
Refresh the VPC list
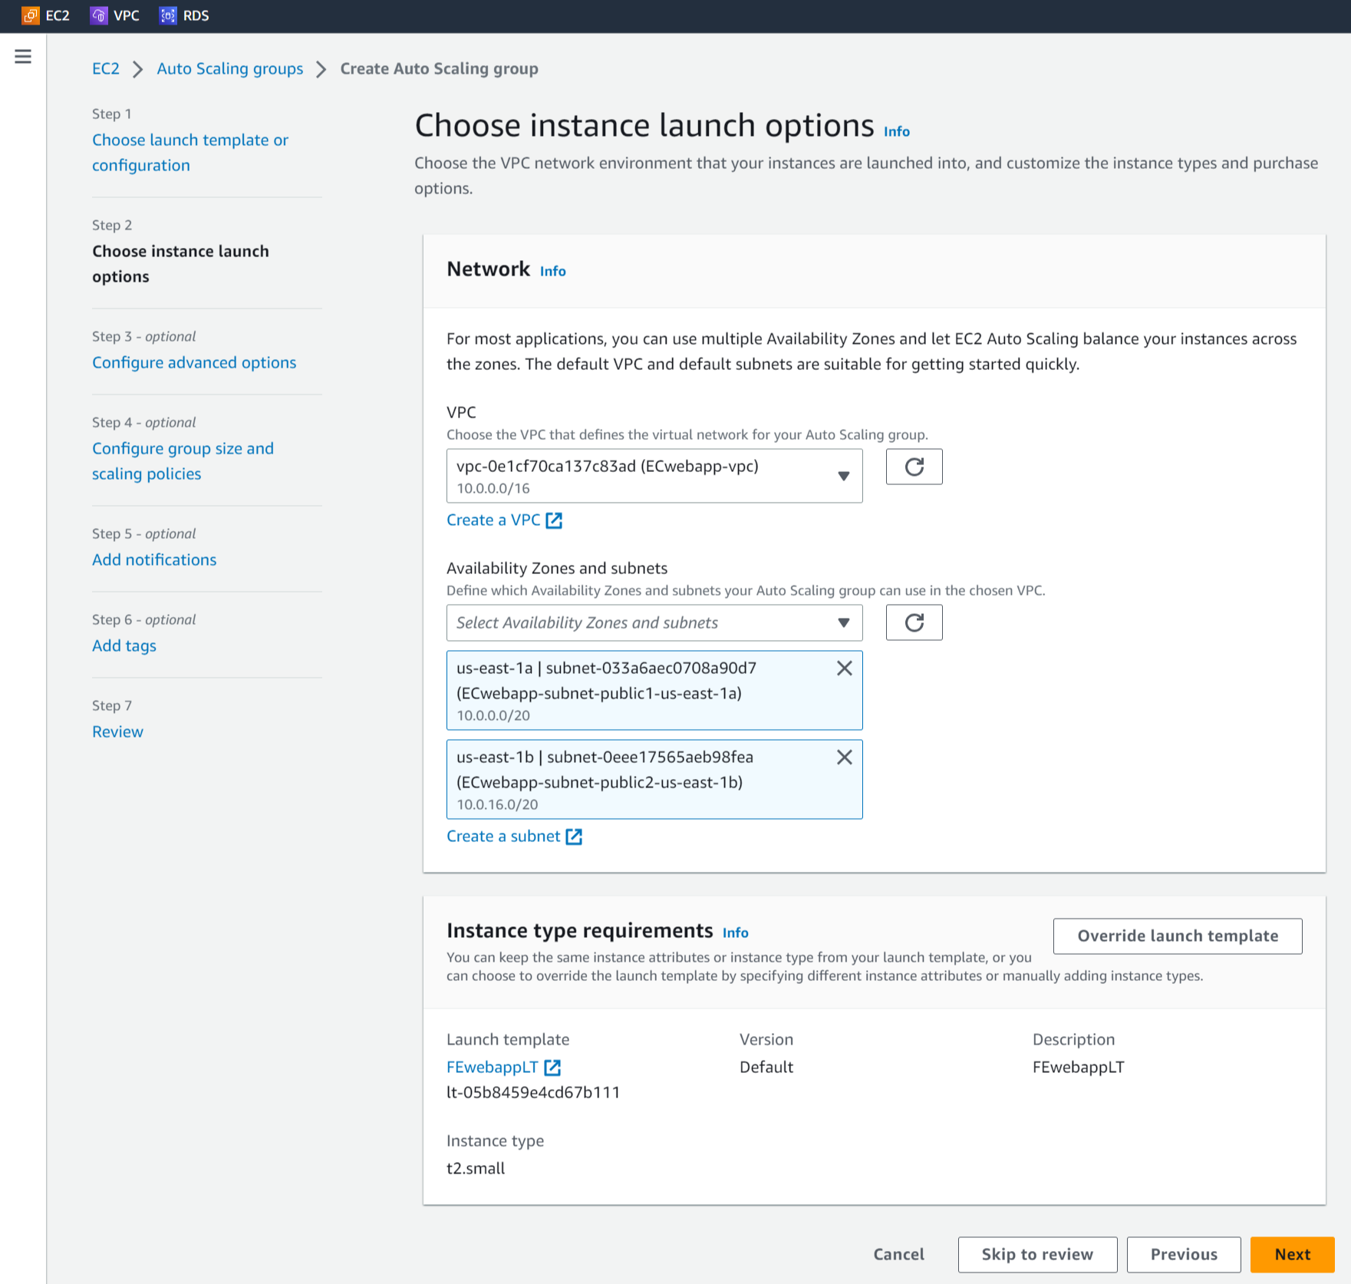tap(914, 467)
